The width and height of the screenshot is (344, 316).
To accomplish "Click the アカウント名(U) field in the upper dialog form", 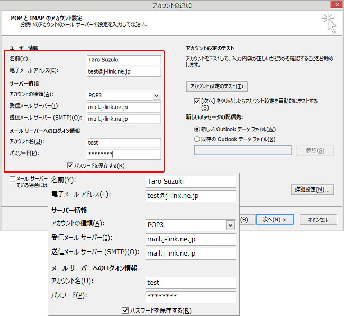I will coord(124,143).
